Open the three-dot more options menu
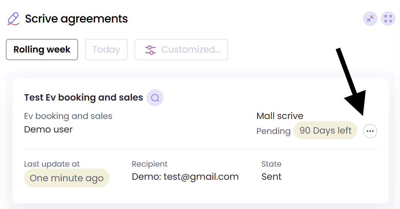This screenshot has width=400, height=209. coord(370,131)
